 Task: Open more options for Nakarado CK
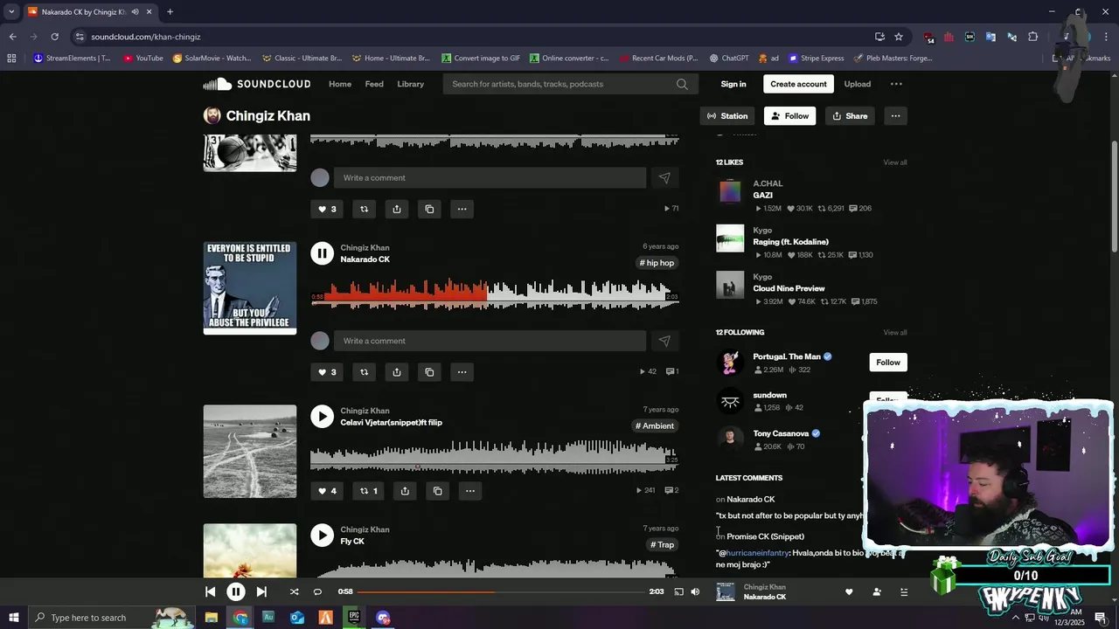coord(462,372)
